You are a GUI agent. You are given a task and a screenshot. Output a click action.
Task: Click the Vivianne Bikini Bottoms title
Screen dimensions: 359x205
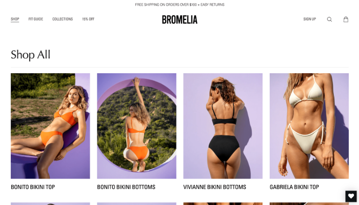[x=214, y=187]
